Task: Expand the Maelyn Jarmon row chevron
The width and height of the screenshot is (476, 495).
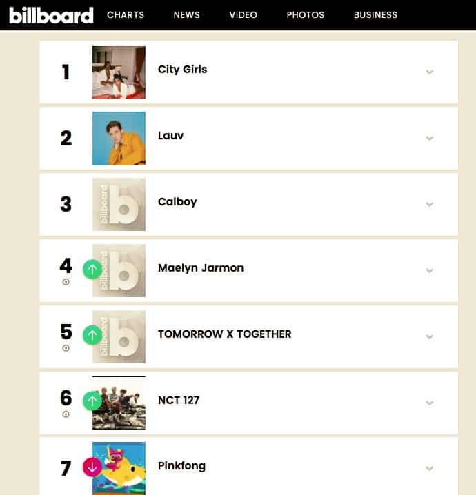Action: [429, 270]
